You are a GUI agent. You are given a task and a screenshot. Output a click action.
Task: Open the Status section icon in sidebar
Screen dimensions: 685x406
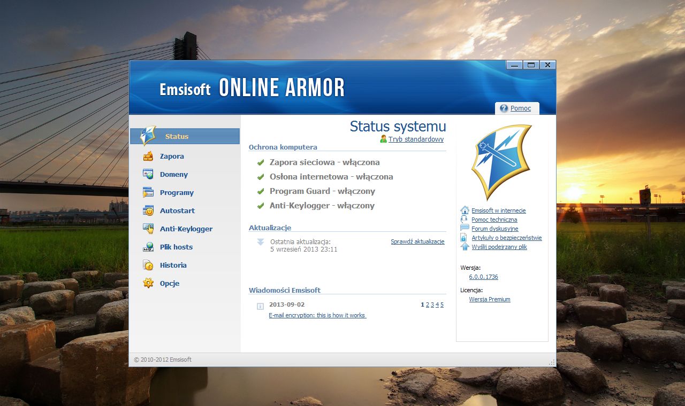pos(148,136)
